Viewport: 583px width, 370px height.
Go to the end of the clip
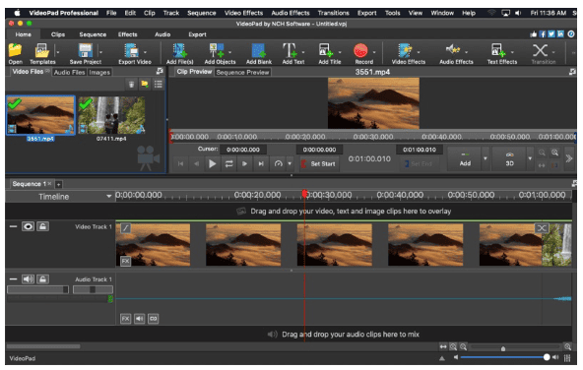[x=261, y=163]
